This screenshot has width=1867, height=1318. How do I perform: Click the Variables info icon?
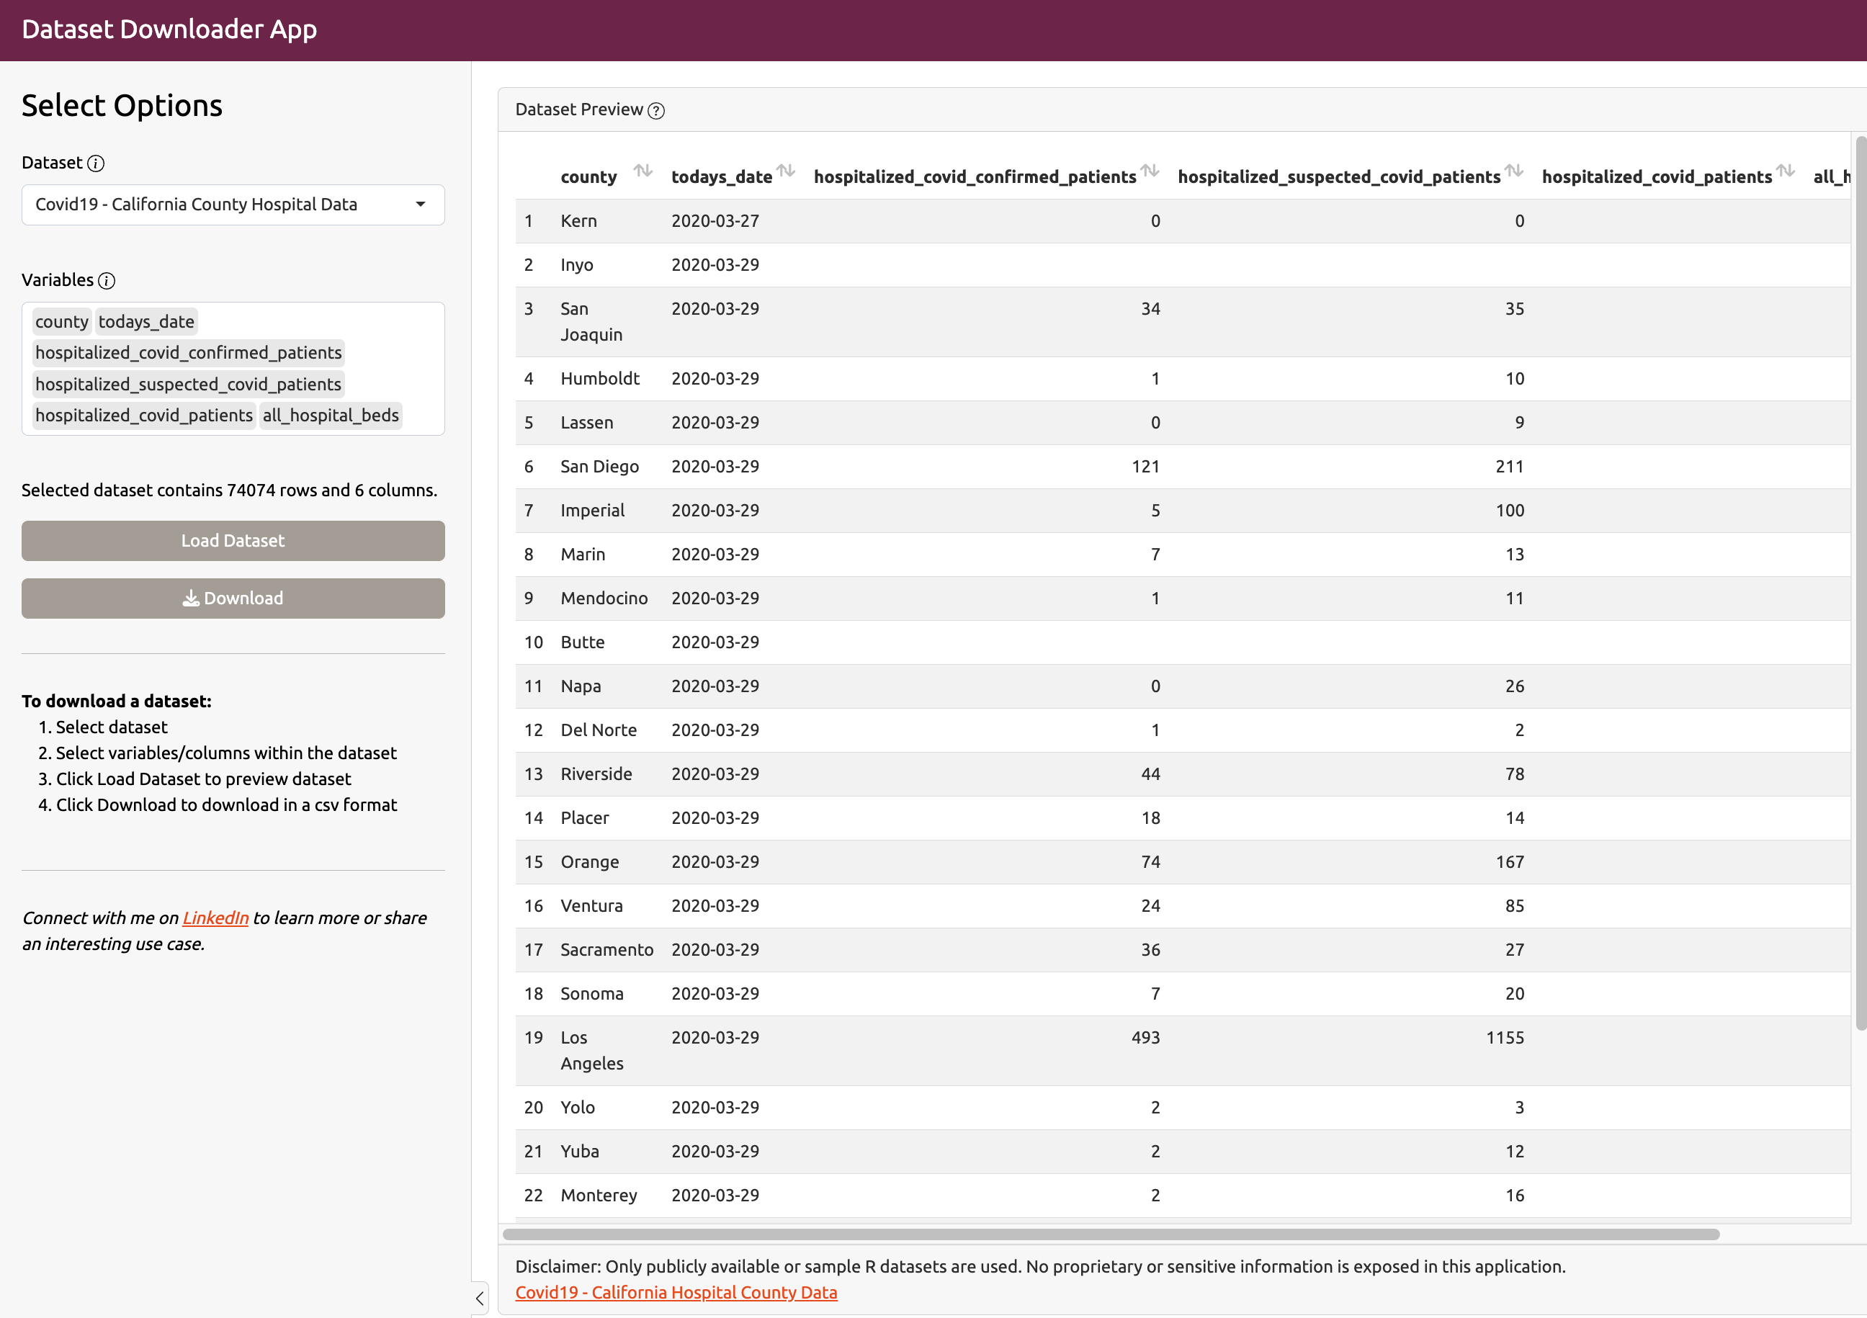[x=107, y=280]
